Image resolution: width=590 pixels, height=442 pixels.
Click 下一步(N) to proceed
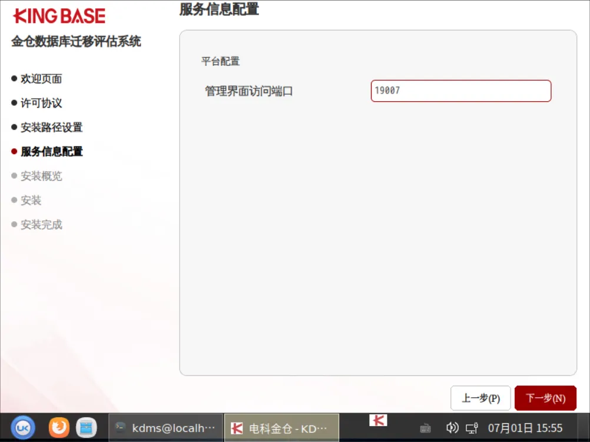pyautogui.click(x=545, y=398)
